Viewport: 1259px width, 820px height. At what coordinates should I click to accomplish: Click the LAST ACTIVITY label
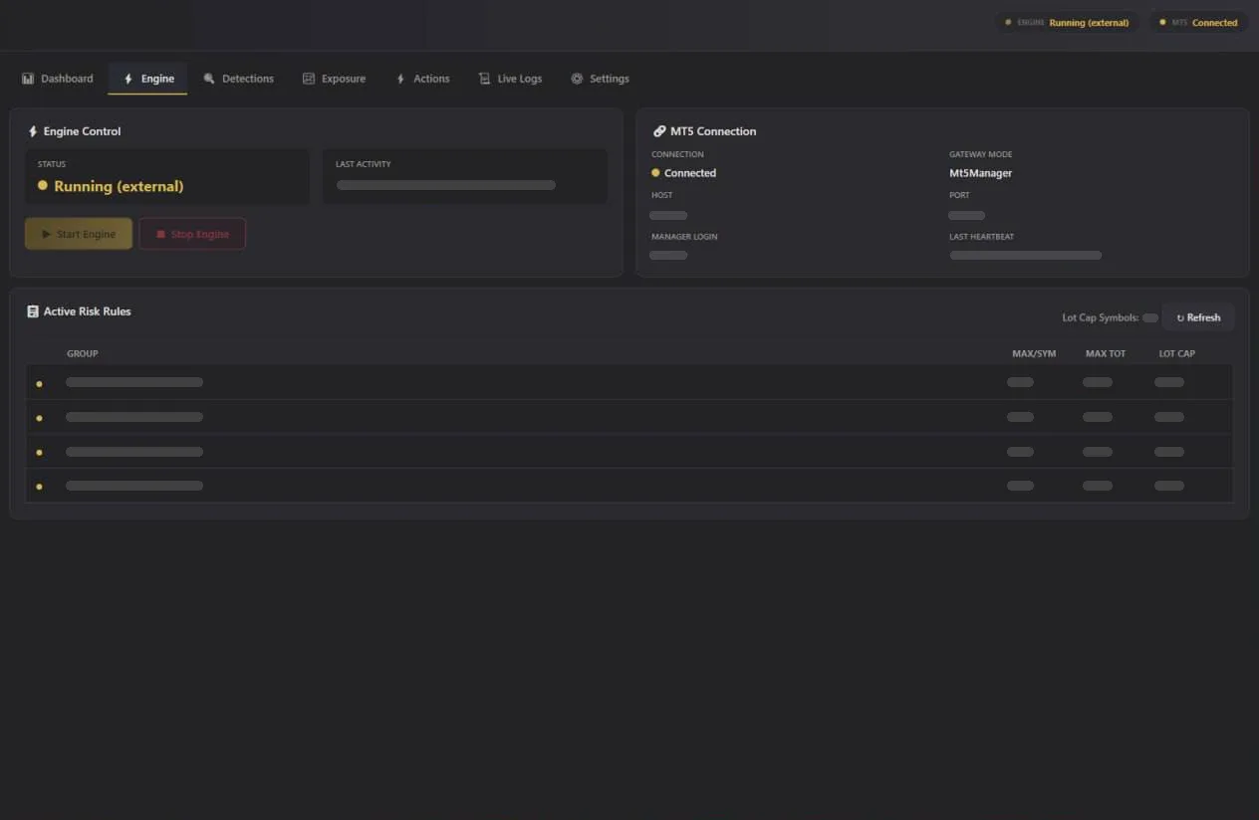click(364, 164)
